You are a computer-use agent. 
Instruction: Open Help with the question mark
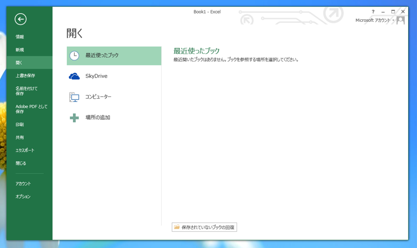tap(373, 11)
